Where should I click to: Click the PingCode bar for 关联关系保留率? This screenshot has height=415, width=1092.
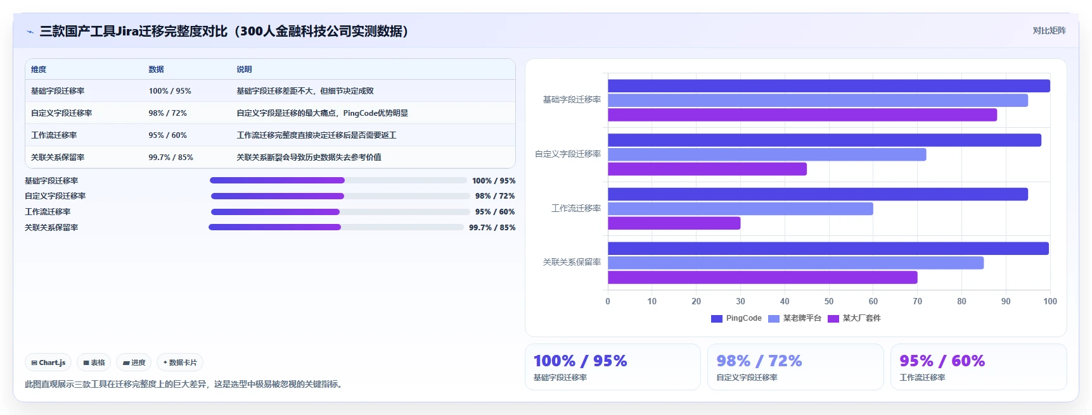(828, 249)
